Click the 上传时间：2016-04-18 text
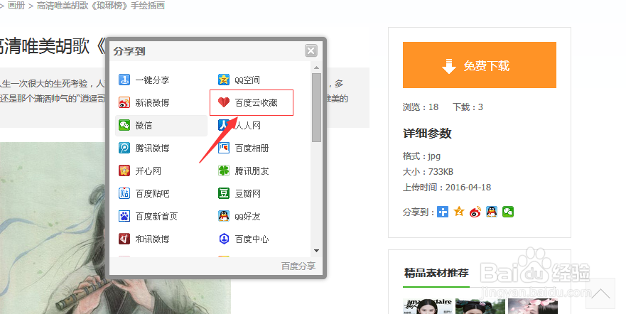Screen dimensions: 626x314 (x=447, y=187)
